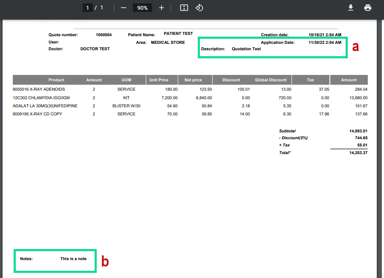
Task: Select the ADALAT LA 30MG(30)NIFEDIPINE row
Action: (x=190, y=106)
